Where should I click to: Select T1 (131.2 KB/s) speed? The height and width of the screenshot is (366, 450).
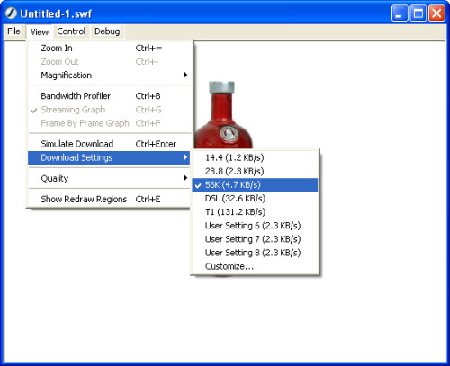tap(255, 212)
